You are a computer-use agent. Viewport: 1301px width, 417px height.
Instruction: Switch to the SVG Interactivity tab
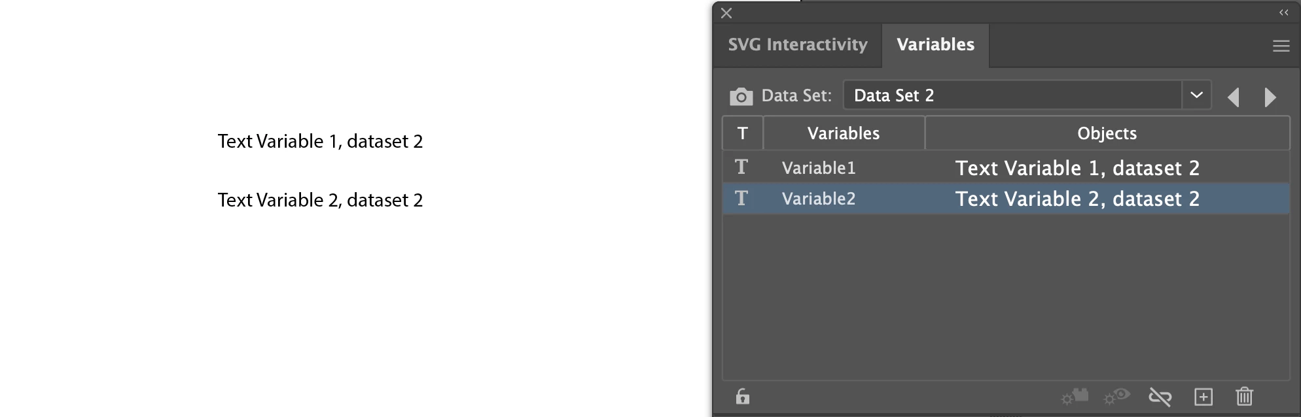pyautogui.click(x=797, y=44)
